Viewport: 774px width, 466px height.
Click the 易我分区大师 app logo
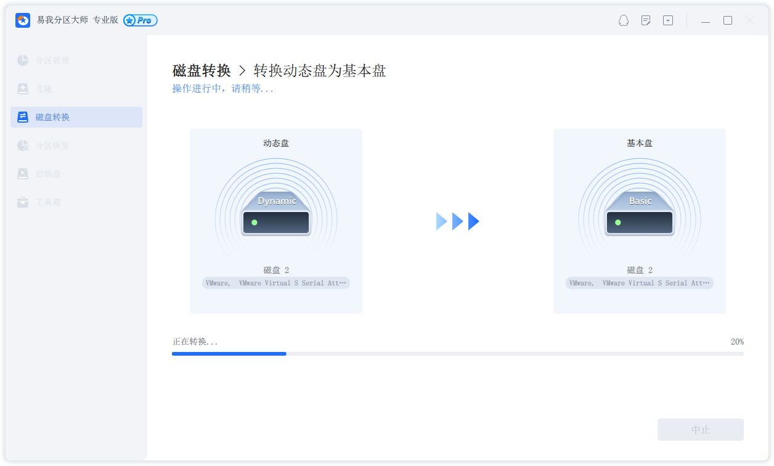click(x=23, y=20)
